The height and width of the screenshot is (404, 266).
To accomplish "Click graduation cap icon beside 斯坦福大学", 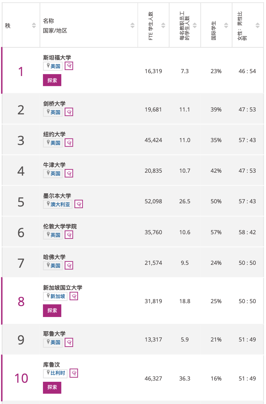I will 69,66.
